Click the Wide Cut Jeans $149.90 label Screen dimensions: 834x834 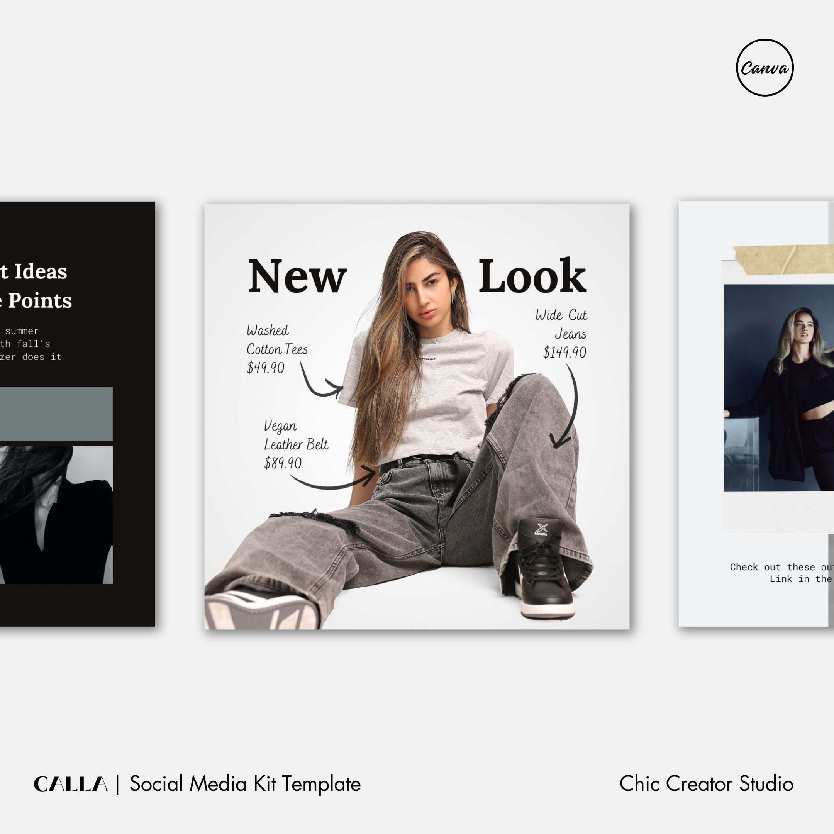(562, 334)
